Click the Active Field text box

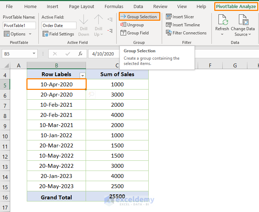pos(59,25)
